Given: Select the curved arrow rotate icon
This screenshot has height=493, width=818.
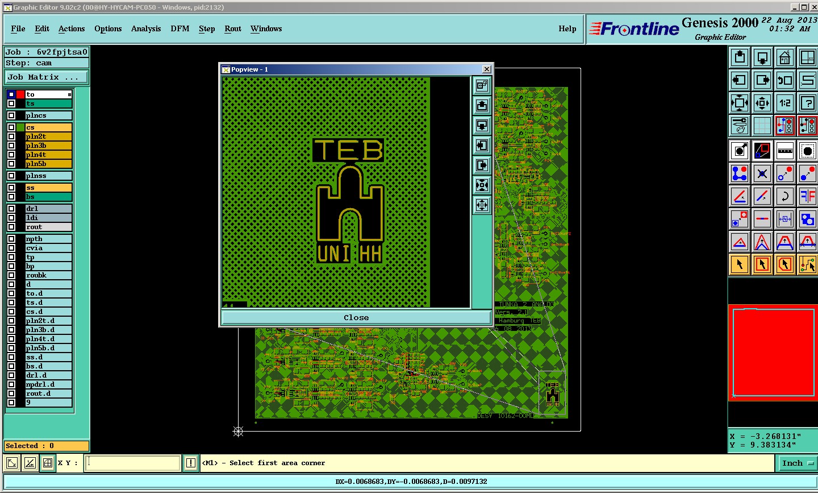Looking at the screenshot, I should coord(785,196).
